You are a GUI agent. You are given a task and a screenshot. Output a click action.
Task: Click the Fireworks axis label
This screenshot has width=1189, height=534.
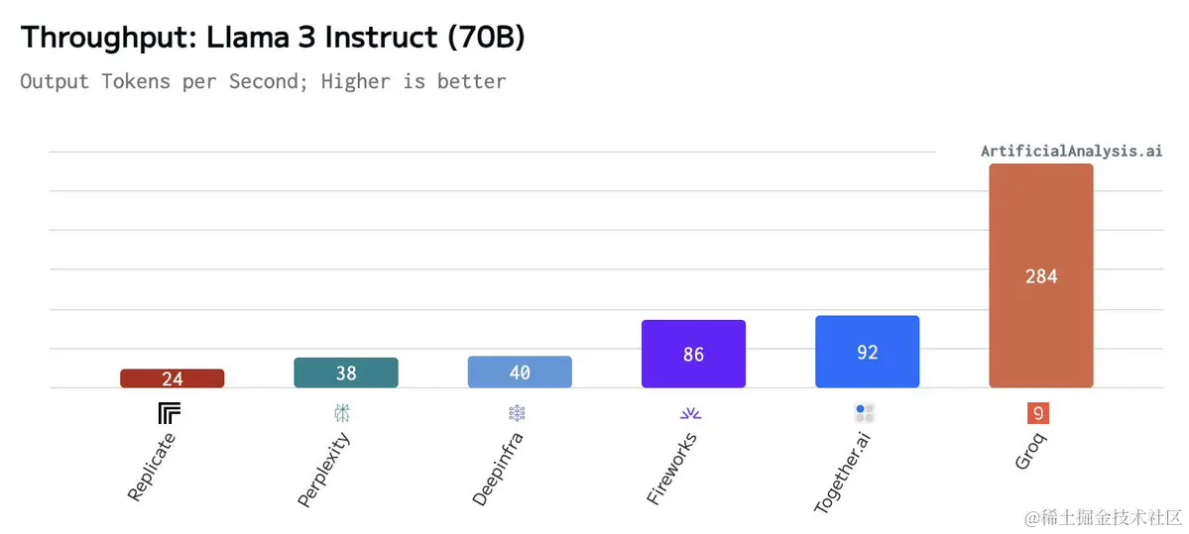coord(673,468)
